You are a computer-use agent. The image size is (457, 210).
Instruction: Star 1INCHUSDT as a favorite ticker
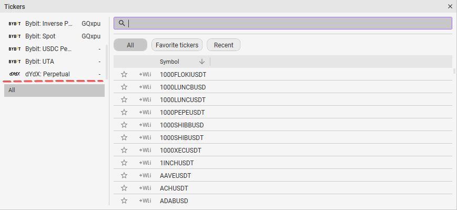(x=124, y=163)
